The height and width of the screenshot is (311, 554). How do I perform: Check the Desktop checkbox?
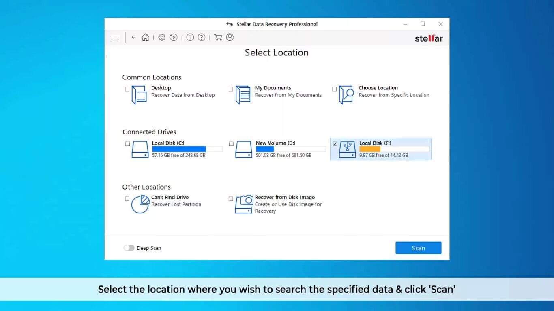127,89
